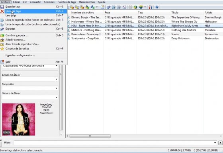Open the Ver menu

25,2
